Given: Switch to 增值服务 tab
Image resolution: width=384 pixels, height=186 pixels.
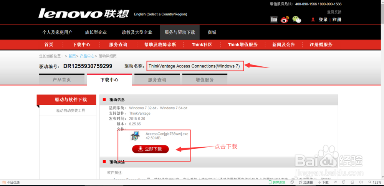Looking at the screenshot, I should pos(205,79).
